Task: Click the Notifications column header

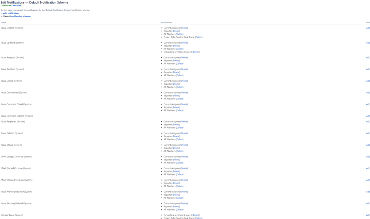Action: click(166, 23)
